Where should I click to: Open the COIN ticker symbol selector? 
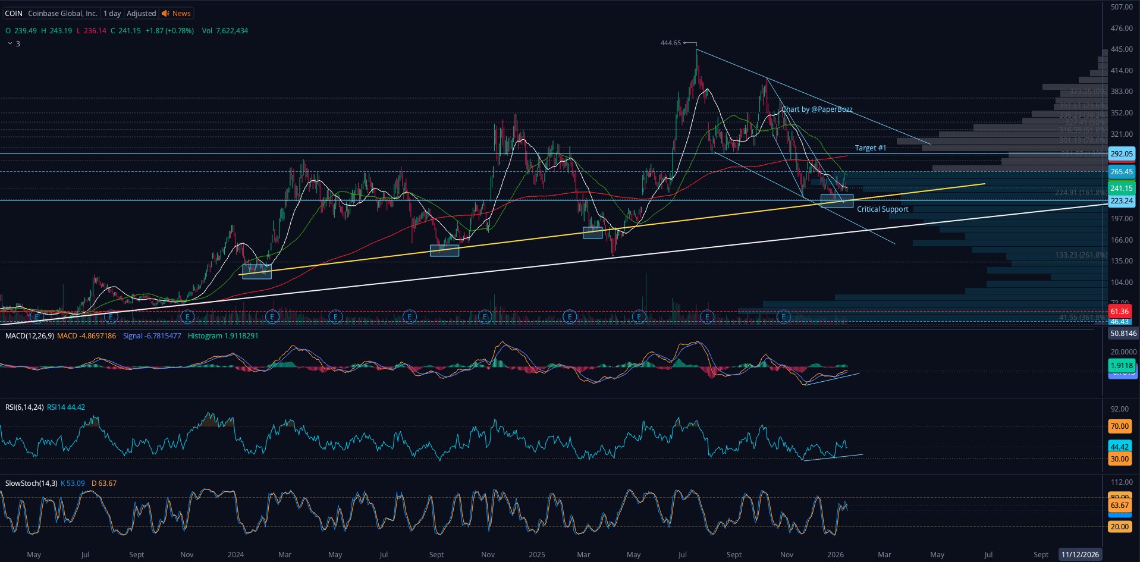click(13, 13)
